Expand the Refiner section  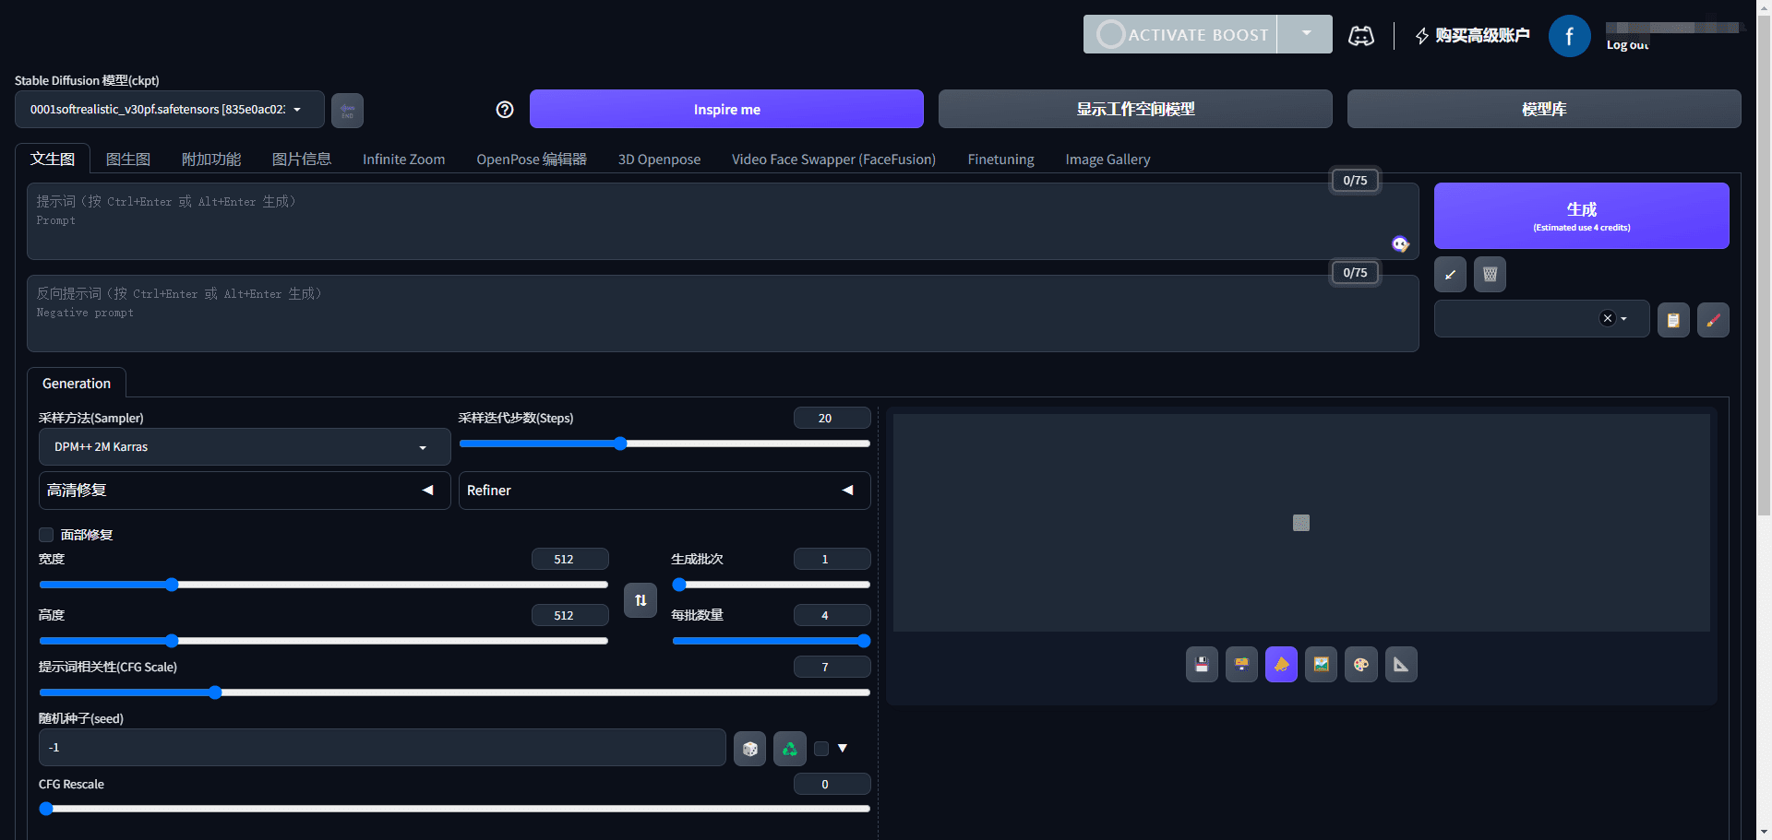[x=664, y=491]
